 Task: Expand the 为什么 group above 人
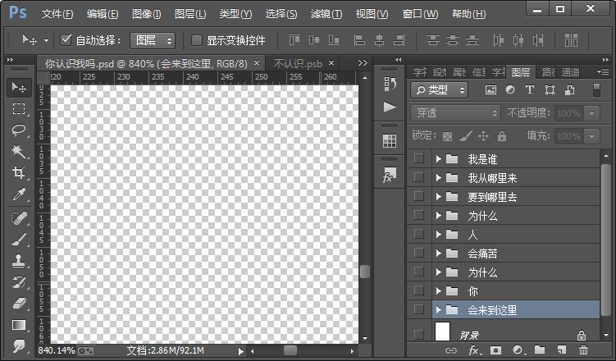click(x=439, y=215)
